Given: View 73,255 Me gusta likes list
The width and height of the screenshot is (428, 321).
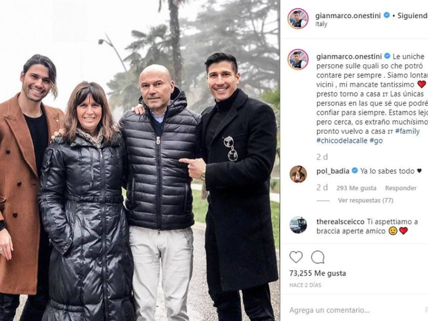Looking at the screenshot, I should coord(317,273).
